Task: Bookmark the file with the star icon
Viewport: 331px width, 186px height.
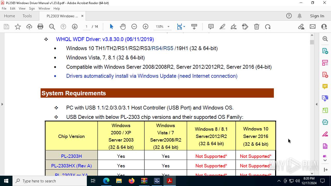Action: (18, 27)
